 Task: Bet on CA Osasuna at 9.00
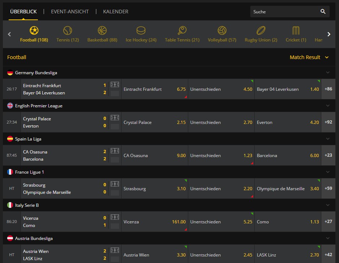[x=155, y=156]
